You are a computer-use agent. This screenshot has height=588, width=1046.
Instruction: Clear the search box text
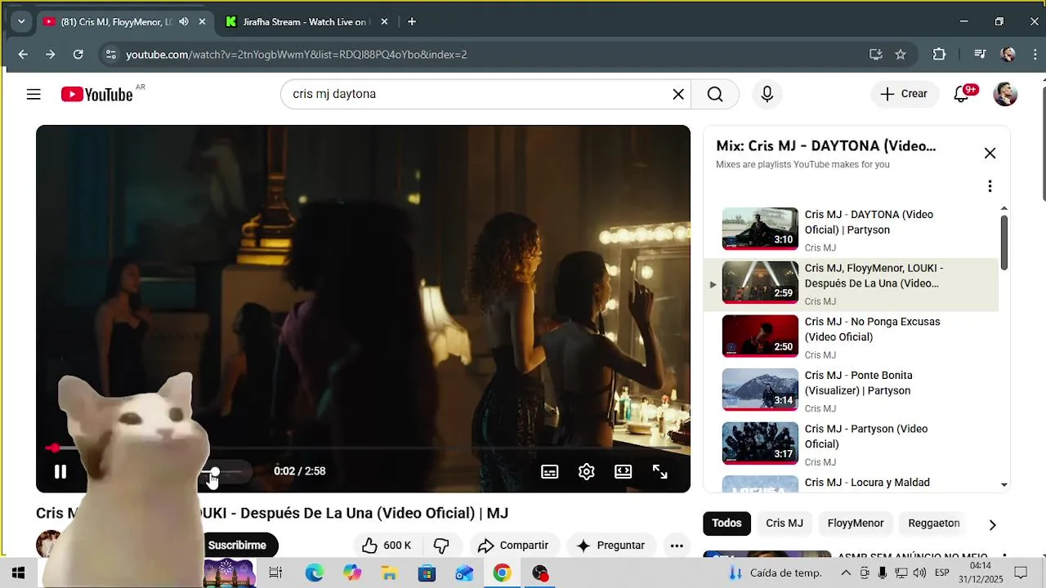click(x=678, y=94)
